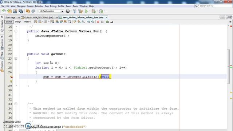Start macro recording with the red circle
Screen dimensions: 233x131
tap(98, 22)
